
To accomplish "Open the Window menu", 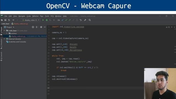I will click(58, 16).
